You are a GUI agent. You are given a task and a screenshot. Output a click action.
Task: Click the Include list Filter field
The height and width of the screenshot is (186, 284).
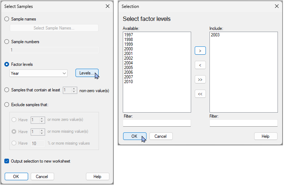(x=244, y=123)
